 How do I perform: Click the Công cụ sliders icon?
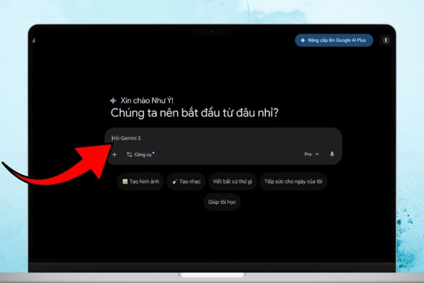(130, 154)
